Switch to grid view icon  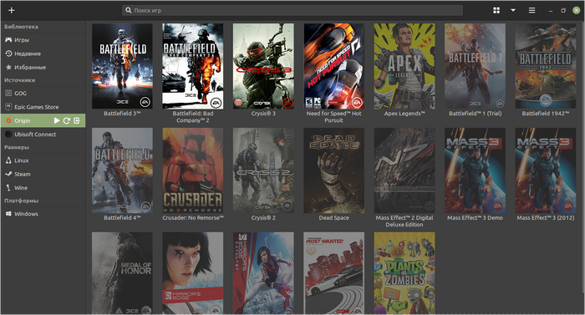click(496, 11)
